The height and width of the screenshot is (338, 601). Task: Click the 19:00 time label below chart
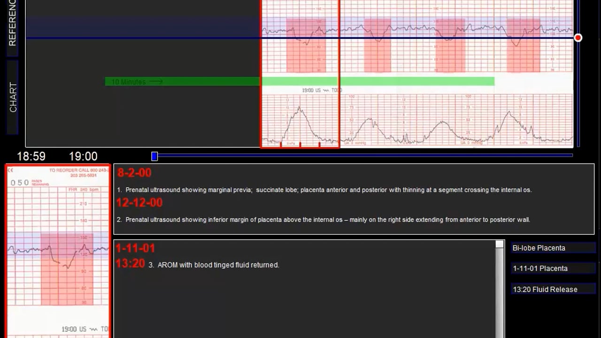83,156
